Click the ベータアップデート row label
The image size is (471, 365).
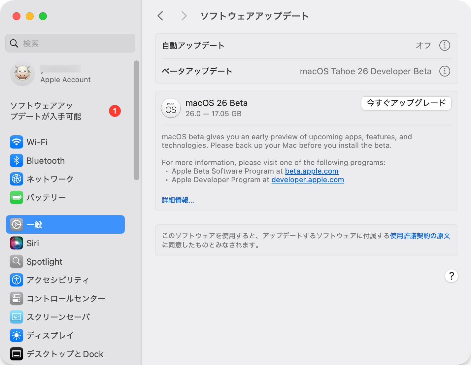click(197, 71)
